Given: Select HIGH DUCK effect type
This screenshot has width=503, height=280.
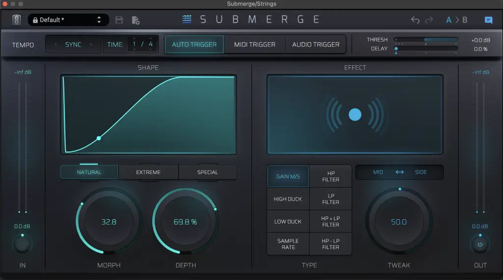Looking at the screenshot, I should click(x=288, y=199).
